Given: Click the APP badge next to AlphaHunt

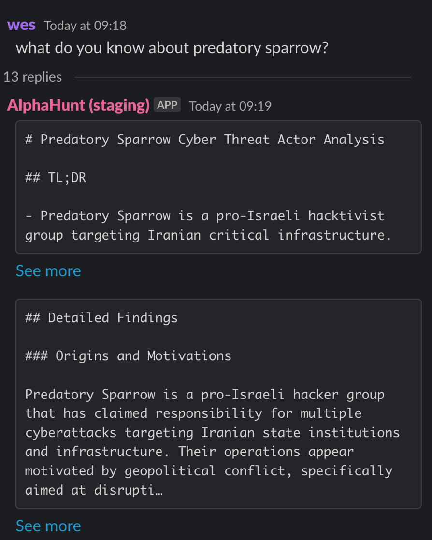Looking at the screenshot, I should point(167,105).
